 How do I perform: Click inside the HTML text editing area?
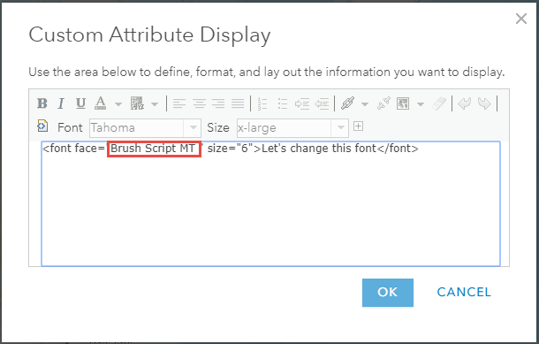click(x=271, y=203)
